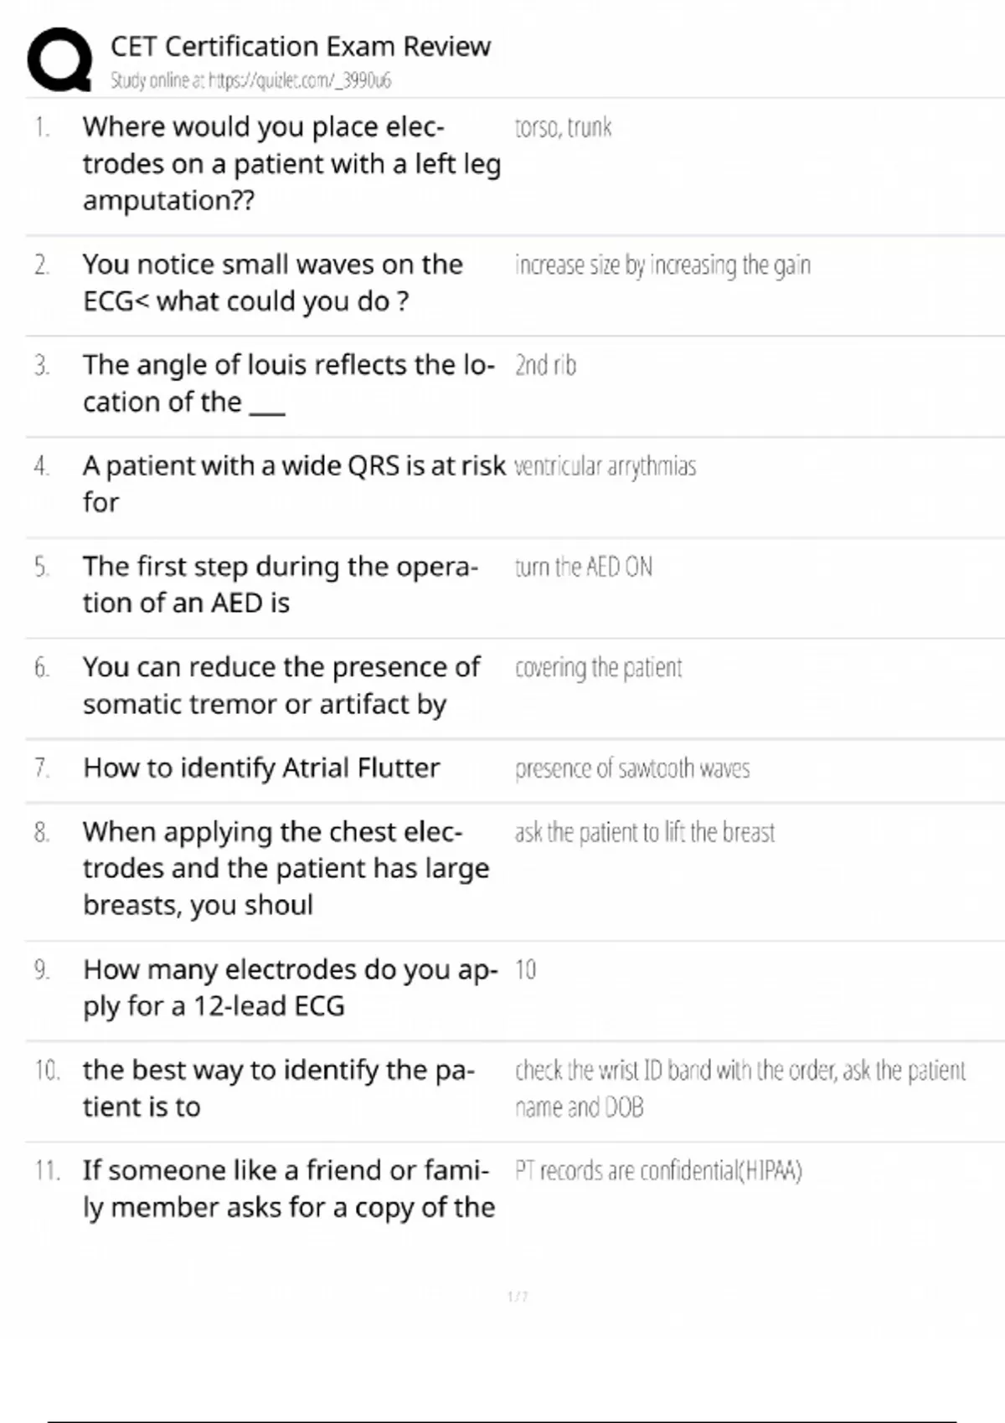Select the wide QRS risk question
This screenshot has height=1423, width=1005.
tap(293, 483)
